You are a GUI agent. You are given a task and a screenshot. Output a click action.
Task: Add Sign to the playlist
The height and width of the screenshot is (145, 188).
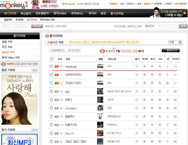[x=152, y=91]
